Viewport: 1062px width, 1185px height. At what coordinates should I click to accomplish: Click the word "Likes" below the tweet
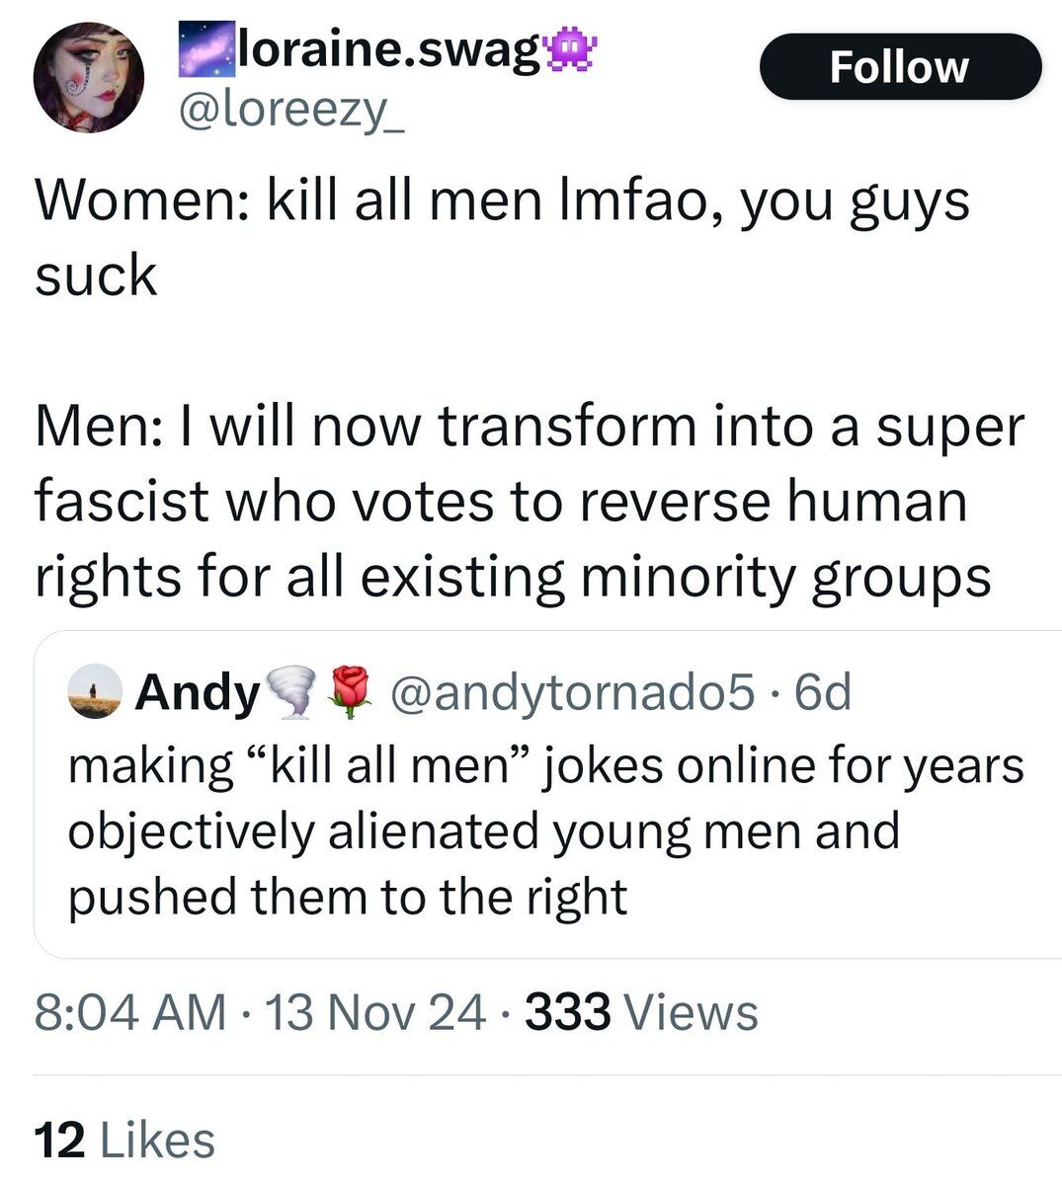pyautogui.click(x=158, y=1140)
